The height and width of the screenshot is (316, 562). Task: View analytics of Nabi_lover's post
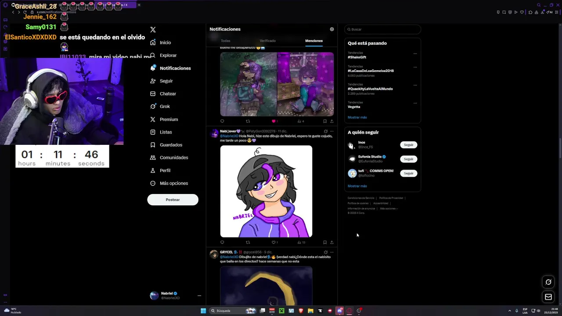tap(301, 242)
